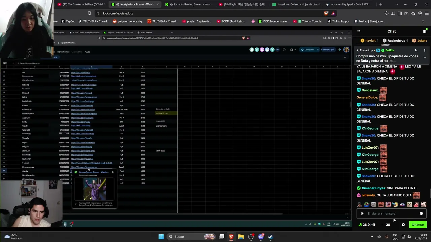
Task: Open the Ayuda menu in streamed spreadsheet
Action: (x=87, y=52)
